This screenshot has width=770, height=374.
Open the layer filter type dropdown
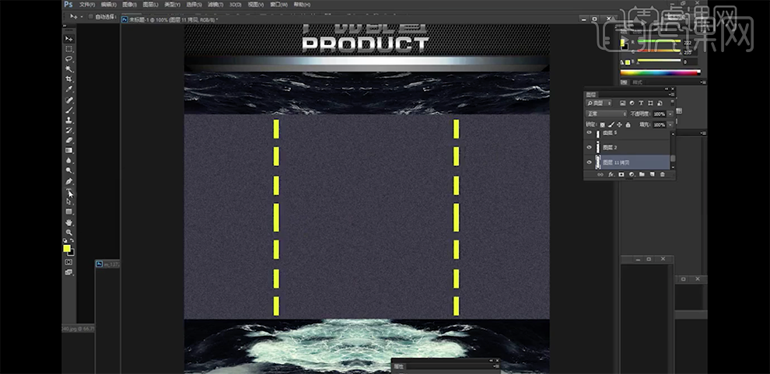click(600, 103)
